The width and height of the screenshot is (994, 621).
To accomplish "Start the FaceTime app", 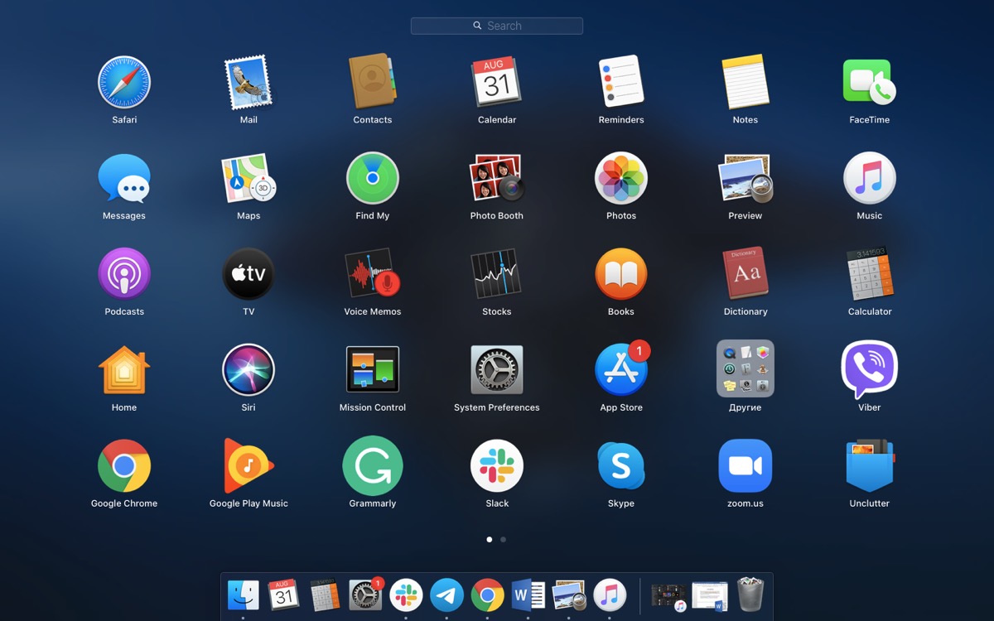I will click(x=870, y=82).
